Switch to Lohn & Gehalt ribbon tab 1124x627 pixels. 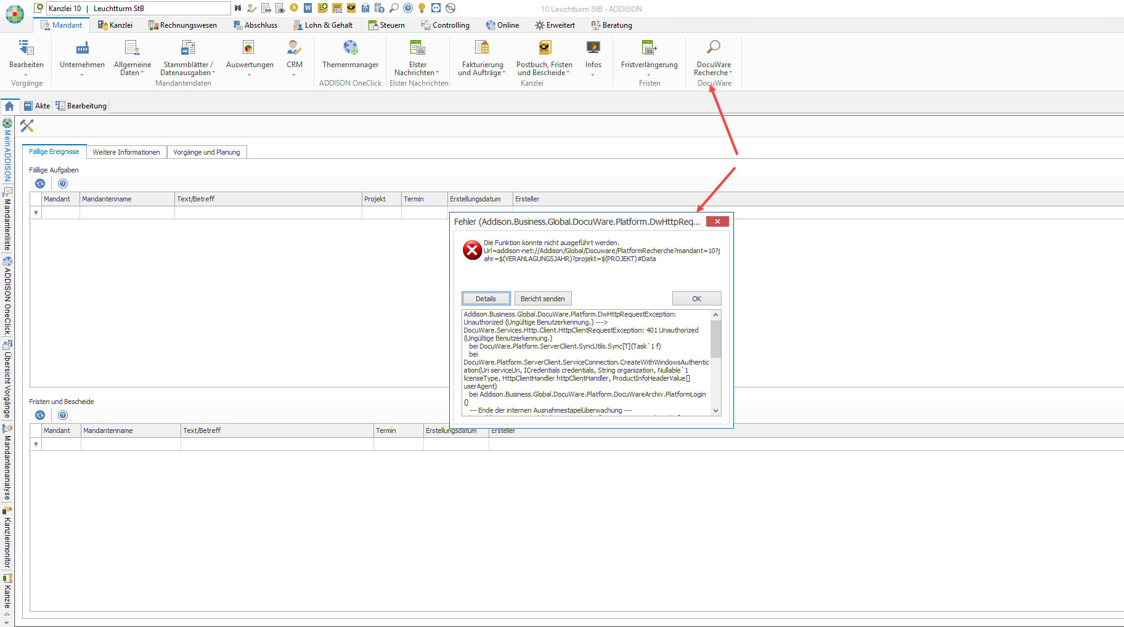click(x=323, y=25)
